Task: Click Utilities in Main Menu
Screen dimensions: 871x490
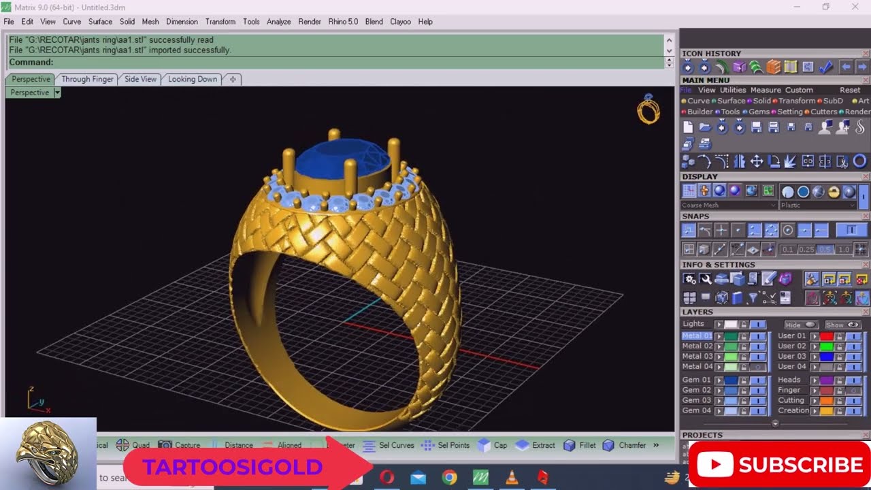Action: tap(733, 90)
